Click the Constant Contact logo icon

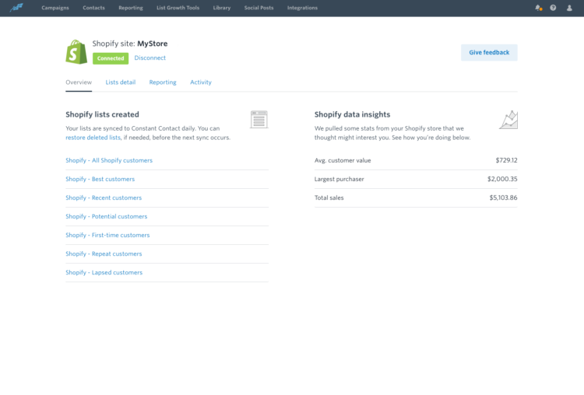[16, 8]
